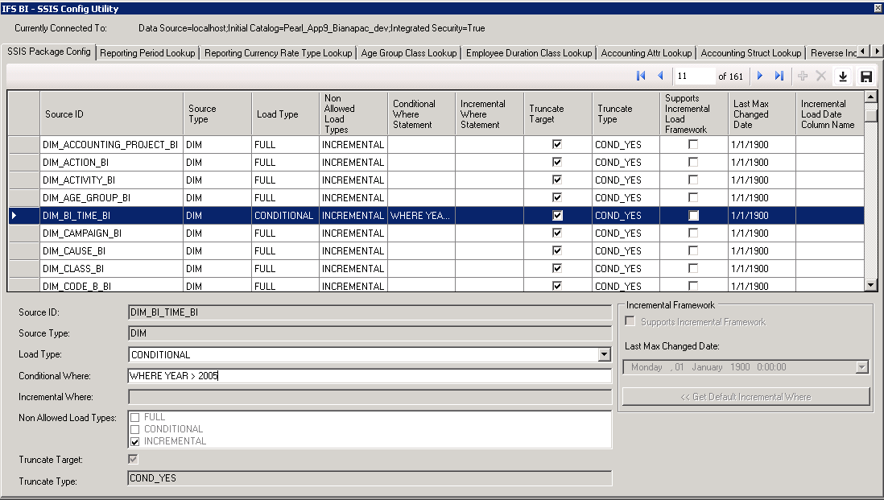Switch to Reporting Period Lookup tab
Image resolution: width=884 pixels, height=500 pixels.
(x=148, y=53)
